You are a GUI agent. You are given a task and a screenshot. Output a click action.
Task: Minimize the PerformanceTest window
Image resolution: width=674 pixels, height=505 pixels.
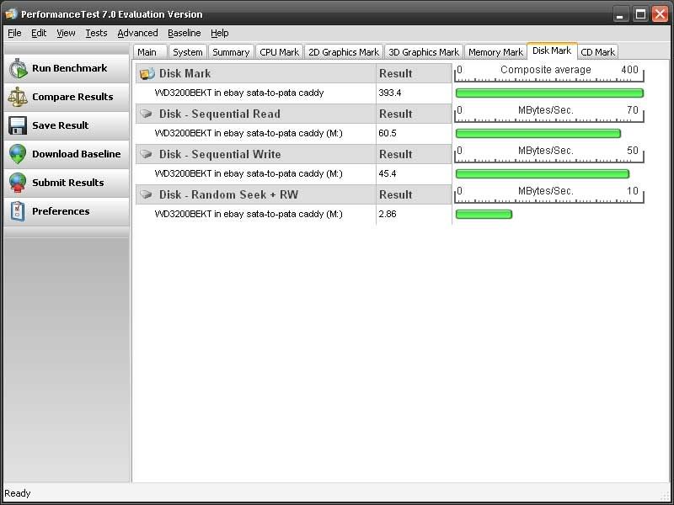[620, 14]
